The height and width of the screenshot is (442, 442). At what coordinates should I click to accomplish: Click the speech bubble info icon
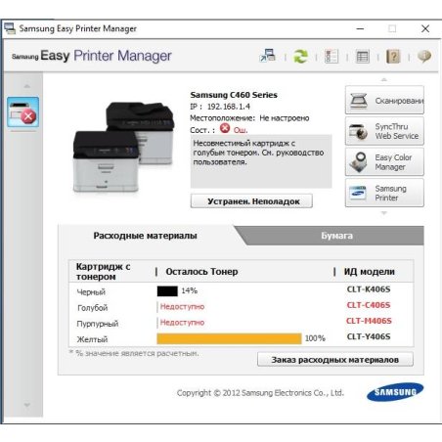coord(424,57)
